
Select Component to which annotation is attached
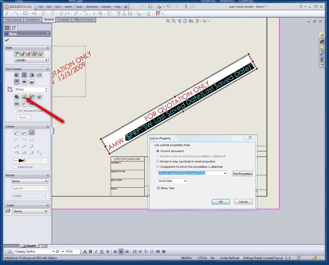click(158, 167)
